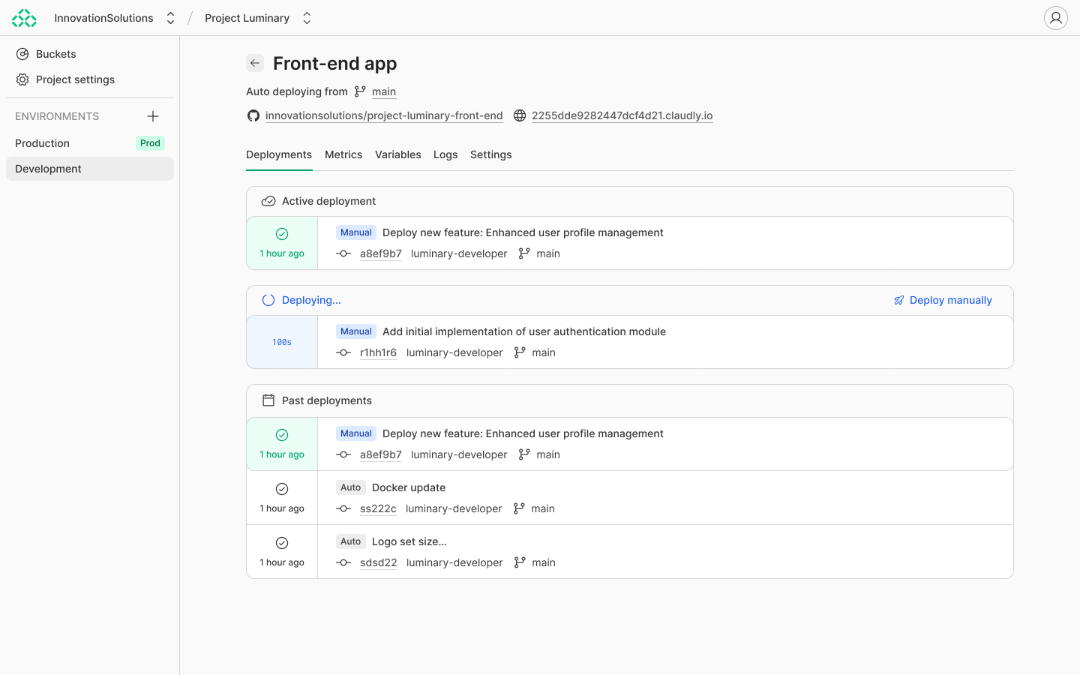The image size is (1080, 675).
Task: Click the Prod badge next to Production
Action: 150,143
